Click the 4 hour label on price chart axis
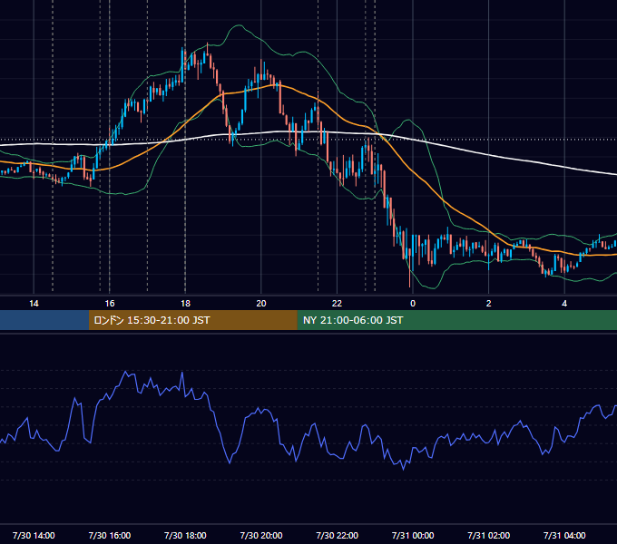The image size is (617, 544). click(x=564, y=304)
